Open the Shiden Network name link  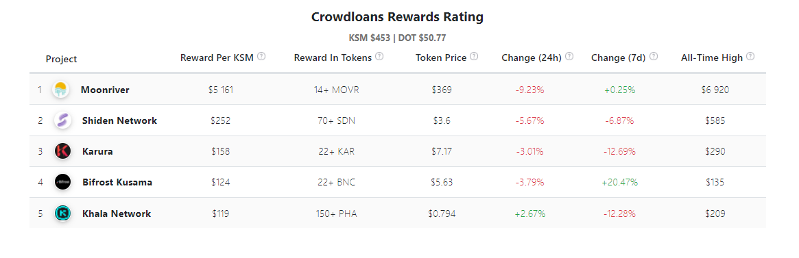click(120, 120)
